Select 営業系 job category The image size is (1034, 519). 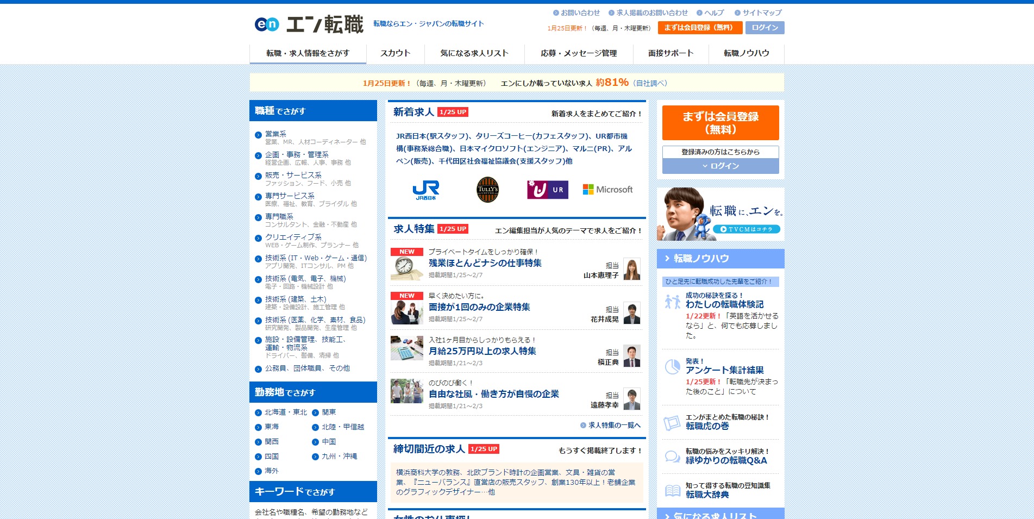tap(275, 134)
